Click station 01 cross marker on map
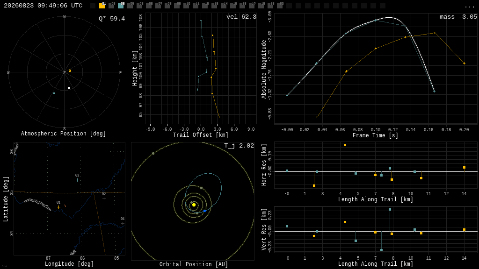This screenshot has height=269, width=479. (58, 207)
